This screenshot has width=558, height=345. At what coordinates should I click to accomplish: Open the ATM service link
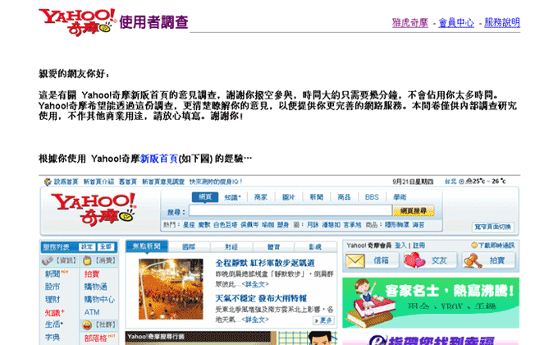pos(92,312)
